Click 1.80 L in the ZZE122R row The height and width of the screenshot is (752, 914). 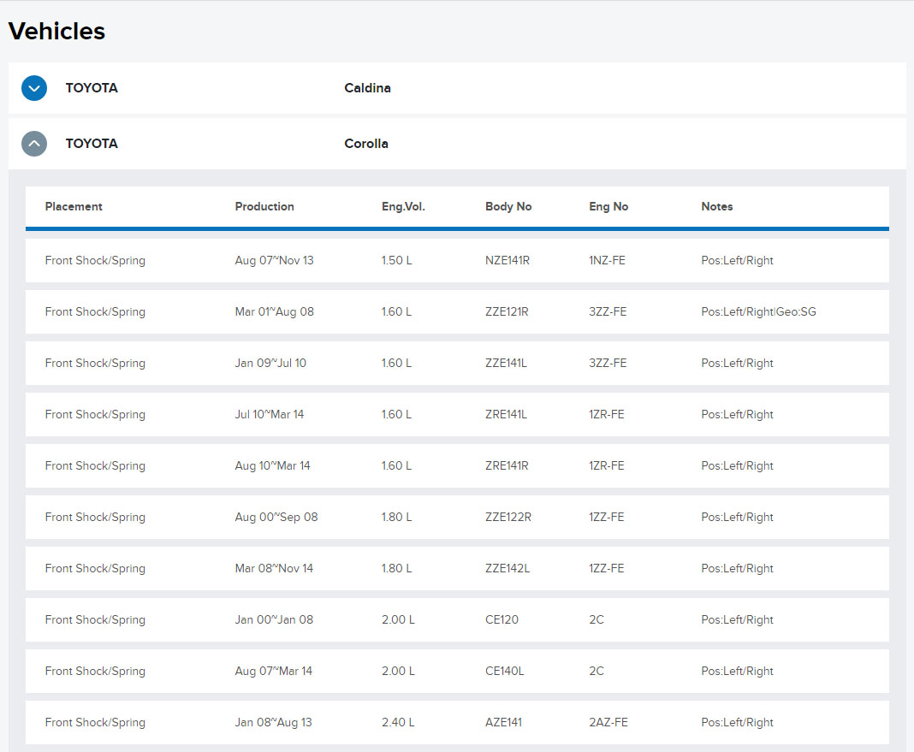coord(396,517)
